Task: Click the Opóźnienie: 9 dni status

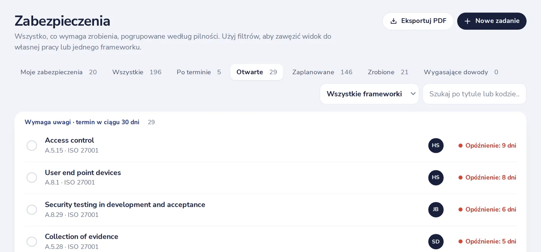Action: (487, 145)
